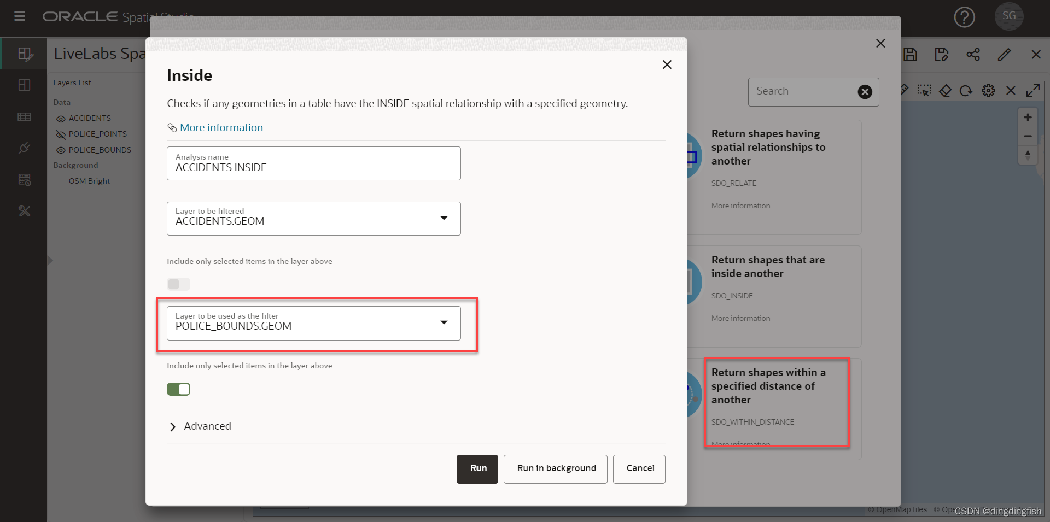Toggle visibility of ACCIDENTS layer
The height and width of the screenshot is (522, 1050).
pyautogui.click(x=61, y=119)
